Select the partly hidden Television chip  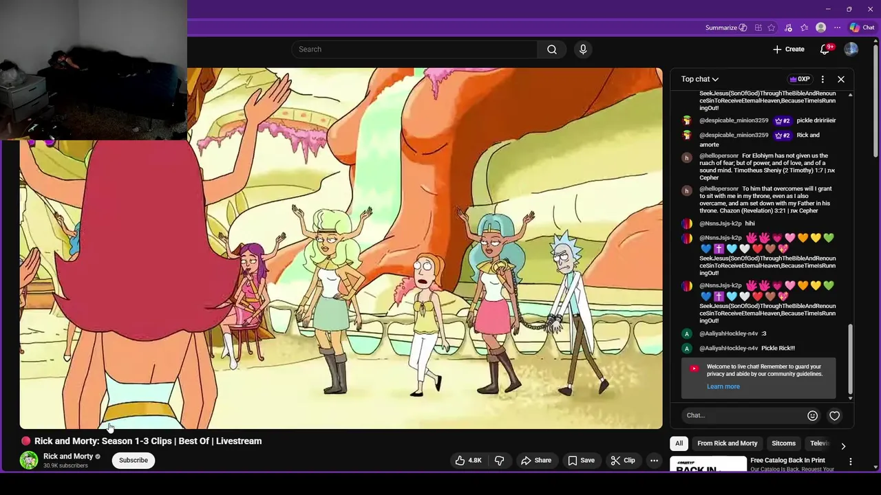point(819,443)
